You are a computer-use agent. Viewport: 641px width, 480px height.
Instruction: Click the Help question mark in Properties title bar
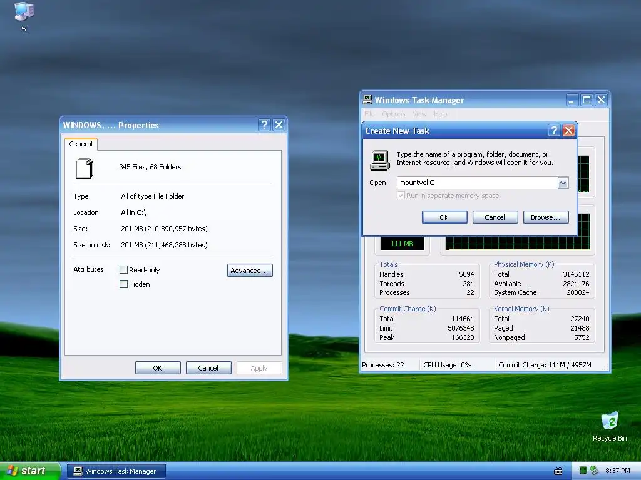tap(264, 125)
